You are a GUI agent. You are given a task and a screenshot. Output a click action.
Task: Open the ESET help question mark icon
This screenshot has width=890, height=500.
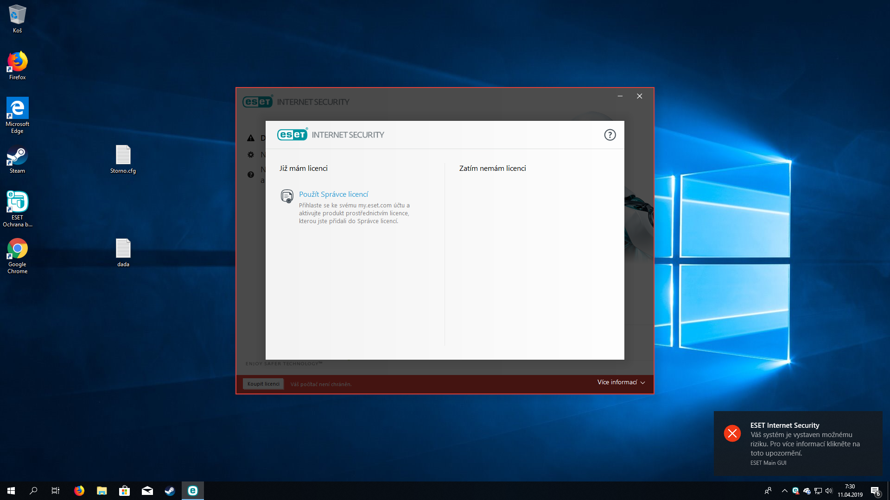coord(610,135)
